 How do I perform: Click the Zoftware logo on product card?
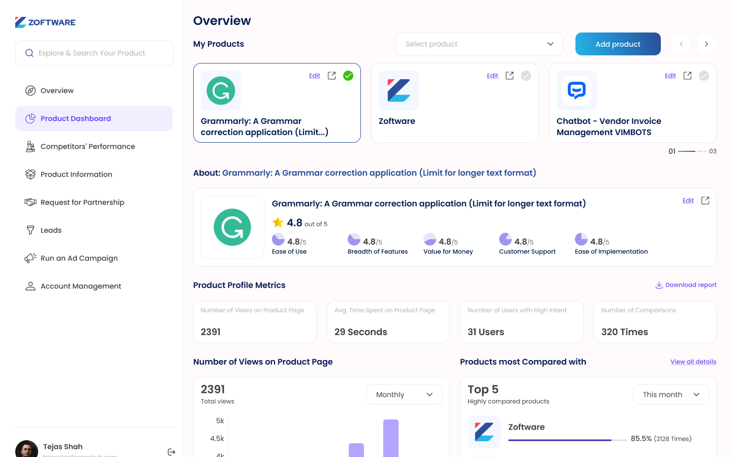pyautogui.click(x=399, y=90)
